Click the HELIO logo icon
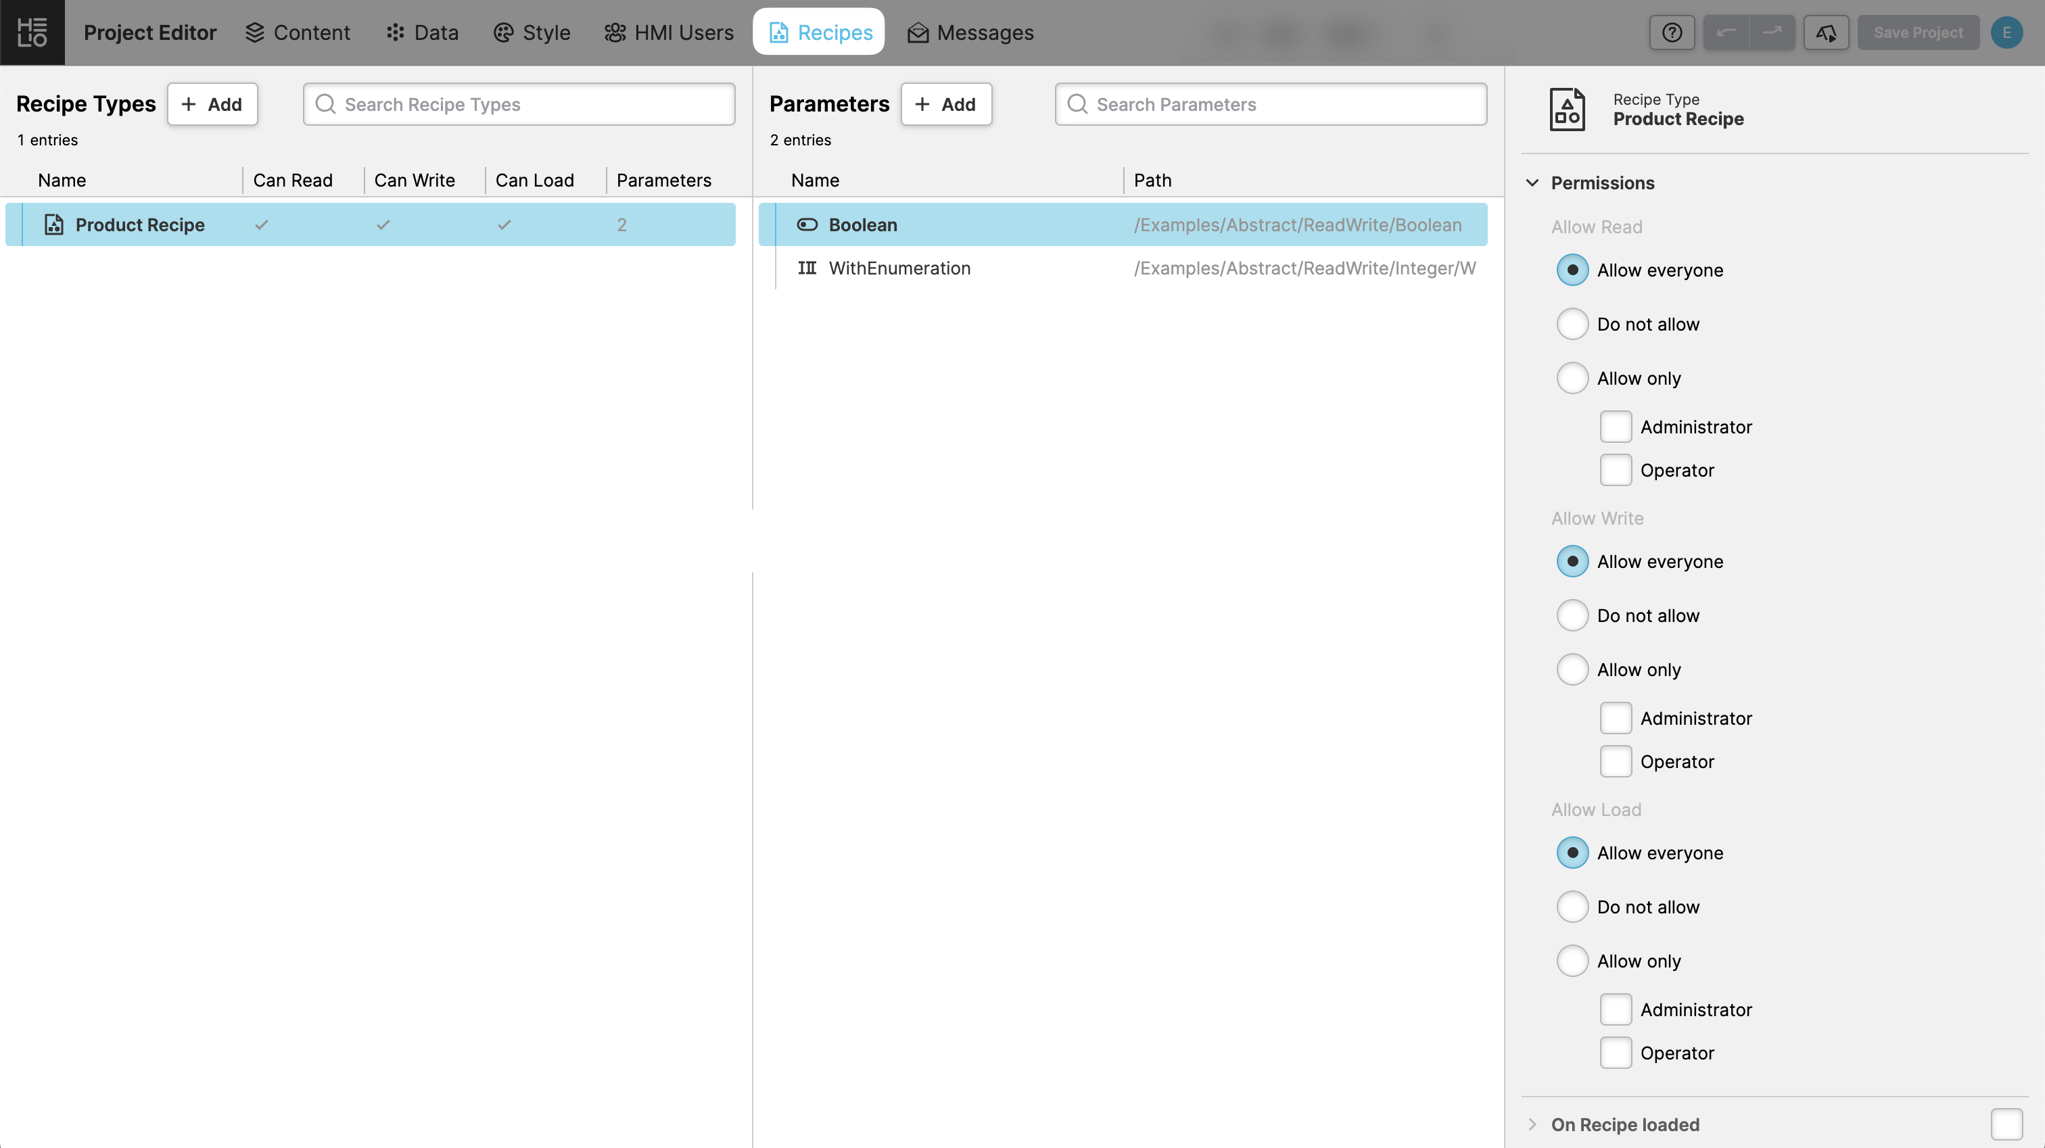Viewport: 2045px width, 1148px height. (32, 32)
